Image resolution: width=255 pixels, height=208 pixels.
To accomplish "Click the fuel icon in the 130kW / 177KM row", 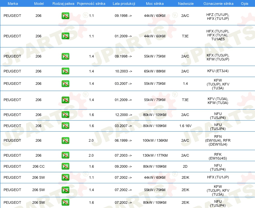I will pyautogui.click(x=65, y=155).
